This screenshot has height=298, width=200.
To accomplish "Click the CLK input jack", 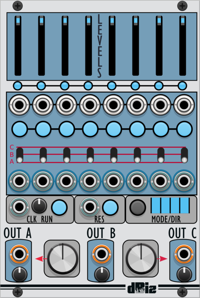I will click(19, 207).
